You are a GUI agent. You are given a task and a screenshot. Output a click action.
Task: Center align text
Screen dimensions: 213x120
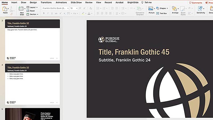(102, 13)
